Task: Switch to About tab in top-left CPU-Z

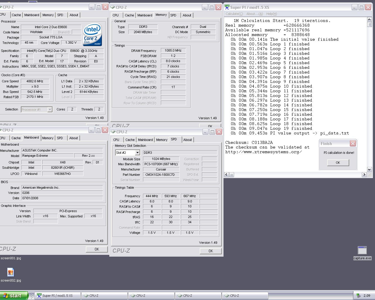Action: click(x=74, y=15)
